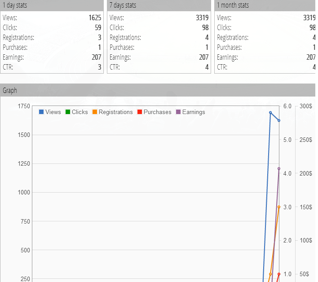Toggle the Registrations series legend label
This screenshot has width=318, height=282.
tap(115, 112)
